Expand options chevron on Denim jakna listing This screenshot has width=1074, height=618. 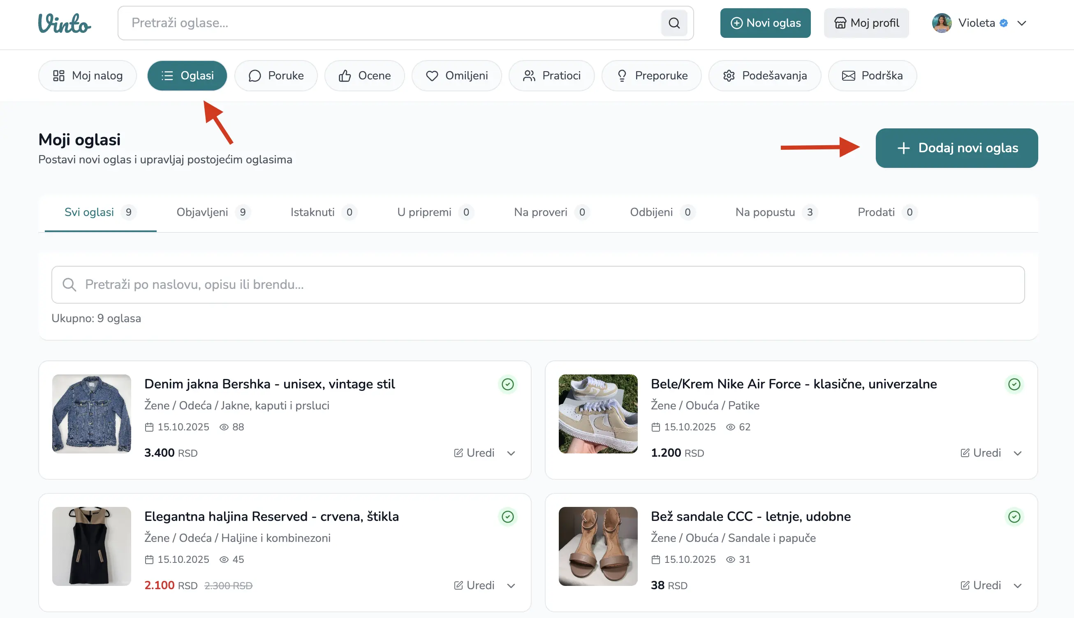tap(511, 453)
